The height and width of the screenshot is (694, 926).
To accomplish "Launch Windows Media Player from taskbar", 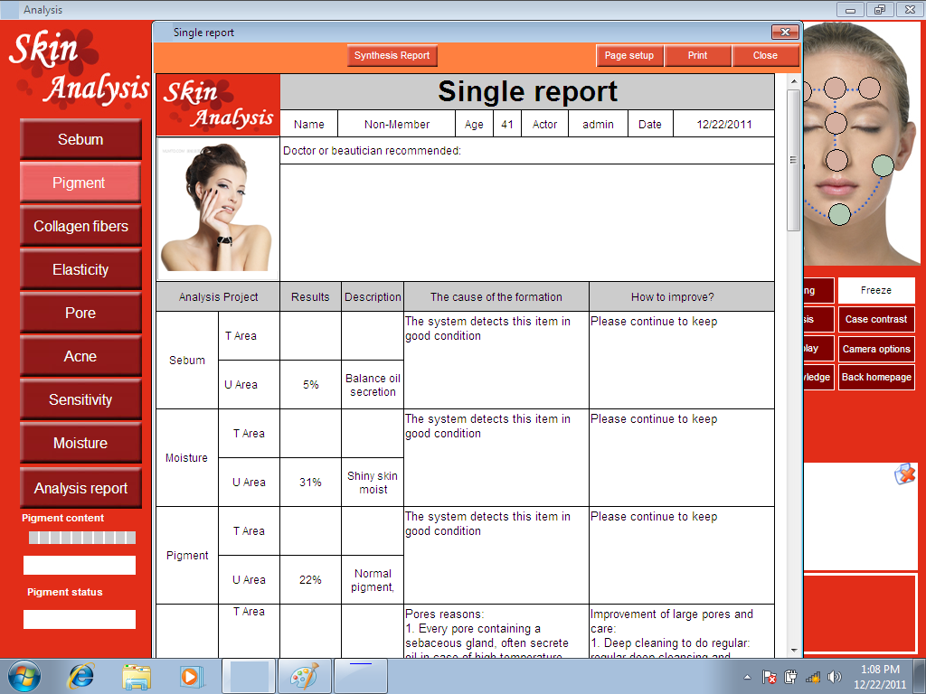I will tap(190, 676).
